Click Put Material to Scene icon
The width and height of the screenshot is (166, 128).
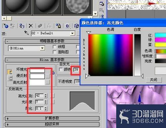tap(13, 26)
